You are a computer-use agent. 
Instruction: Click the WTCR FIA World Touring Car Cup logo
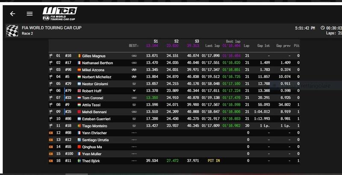point(60,14)
